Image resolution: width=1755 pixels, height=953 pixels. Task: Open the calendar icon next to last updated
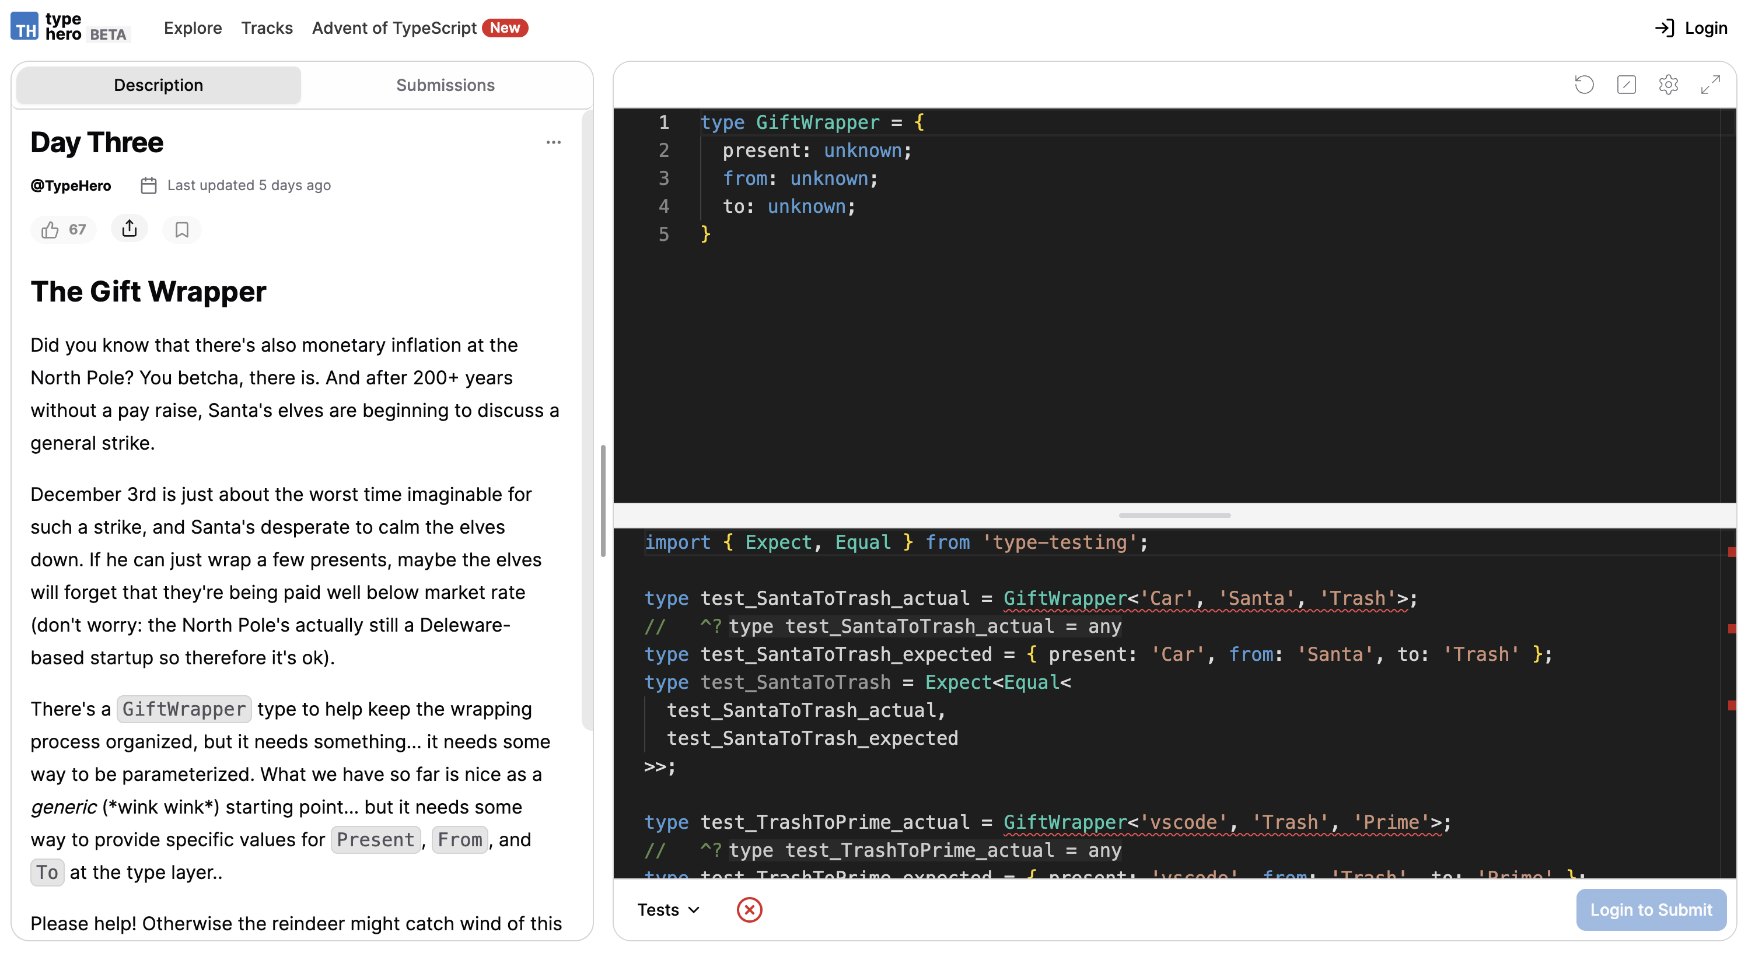tap(149, 185)
